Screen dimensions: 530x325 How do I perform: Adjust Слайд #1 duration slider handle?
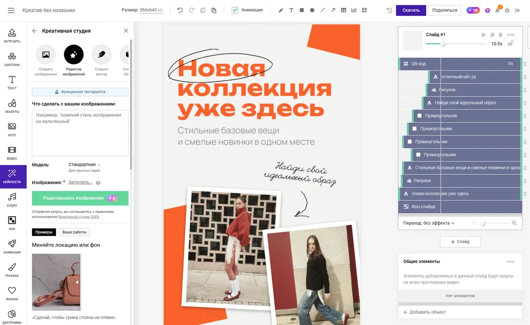click(x=442, y=44)
